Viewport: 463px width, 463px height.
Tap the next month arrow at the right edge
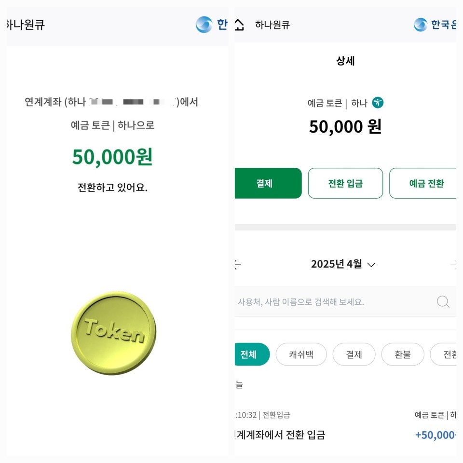pyautogui.click(x=456, y=265)
